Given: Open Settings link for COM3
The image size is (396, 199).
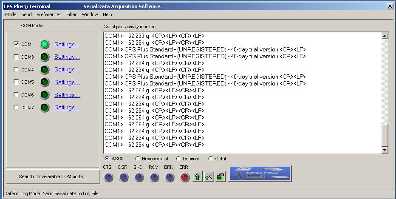Looking at the screenshot, I should pos(67,57).
